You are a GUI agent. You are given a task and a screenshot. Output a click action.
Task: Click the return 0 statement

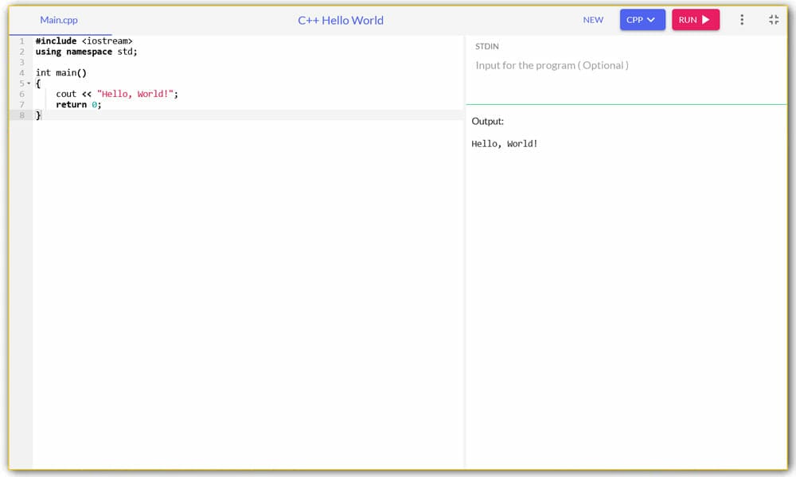(78, 104)
